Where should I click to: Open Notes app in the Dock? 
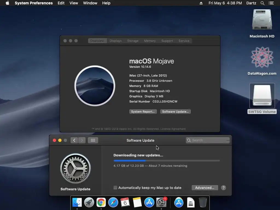[137, 202]
